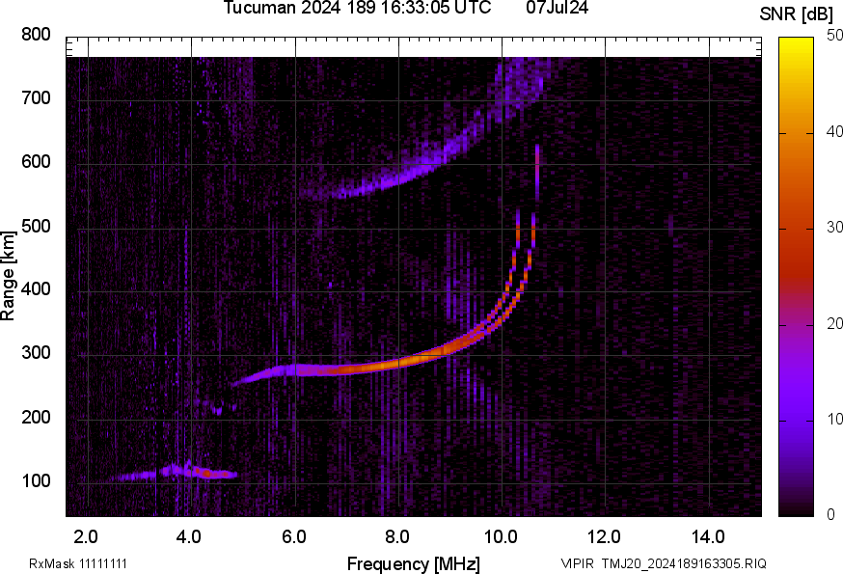Click the colorbar tick label "20"
This screenshot has width=843, height=574.
834,323
